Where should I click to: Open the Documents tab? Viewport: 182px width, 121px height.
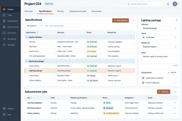pos(96,11)
